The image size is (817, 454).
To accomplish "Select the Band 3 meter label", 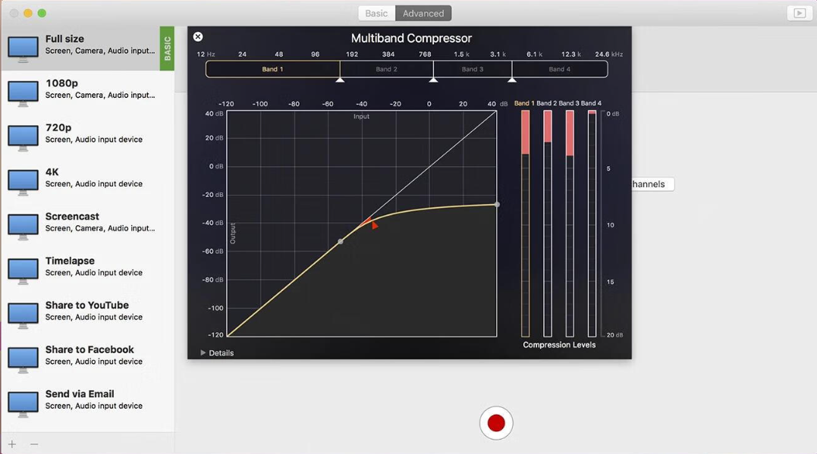I will tap(568, 103).
